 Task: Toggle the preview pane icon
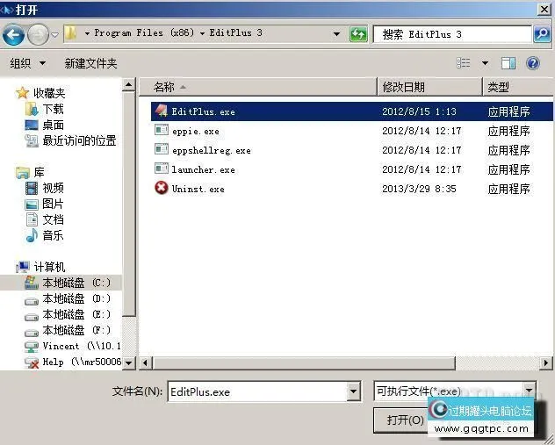pos(508,63)
